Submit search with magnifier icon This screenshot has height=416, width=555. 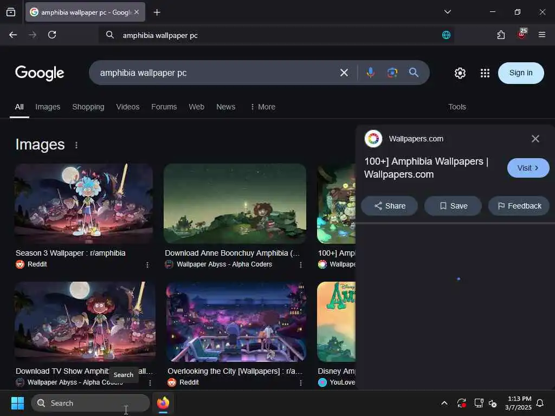point(414,73)
